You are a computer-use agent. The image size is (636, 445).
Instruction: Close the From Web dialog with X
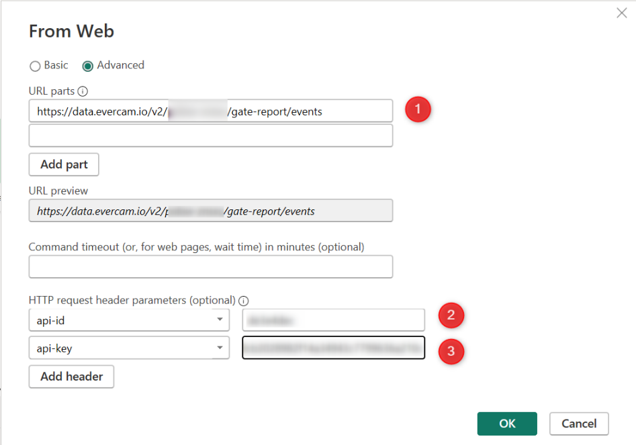coord(621,13)
